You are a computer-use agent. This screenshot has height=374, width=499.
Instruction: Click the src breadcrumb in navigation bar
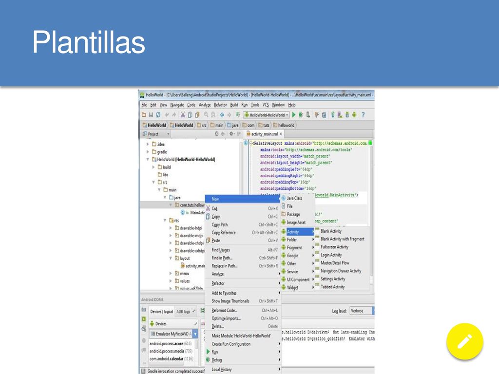tap(202, 125)
